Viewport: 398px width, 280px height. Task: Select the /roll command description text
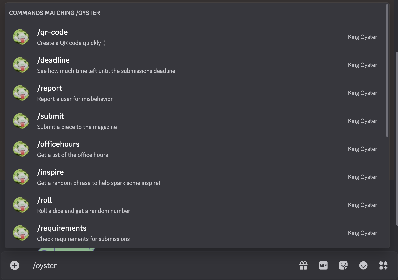point(84,211)
